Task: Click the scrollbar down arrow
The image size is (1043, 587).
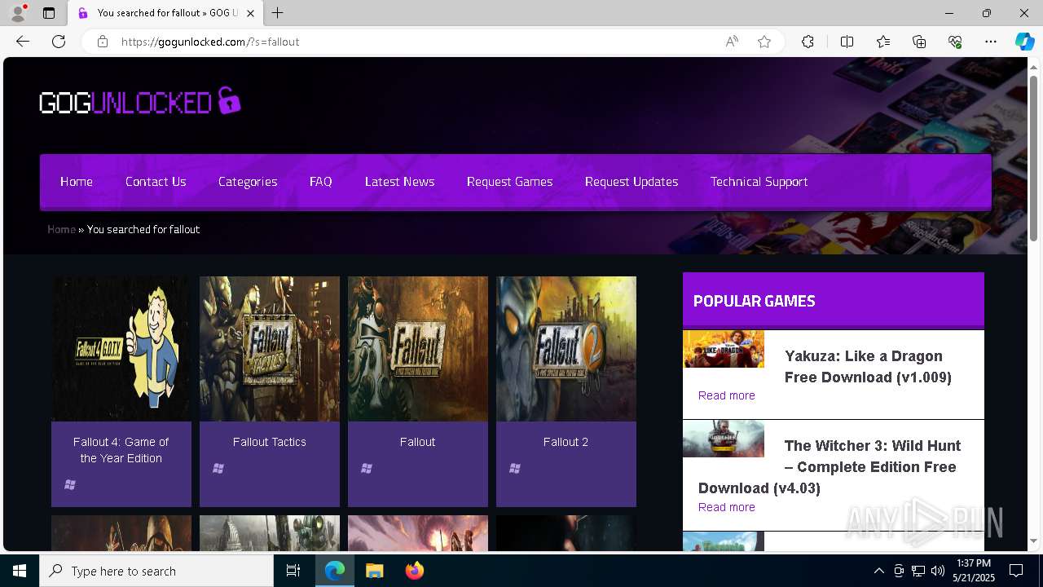Action: pyautogui.click(x=1034, y=541)
